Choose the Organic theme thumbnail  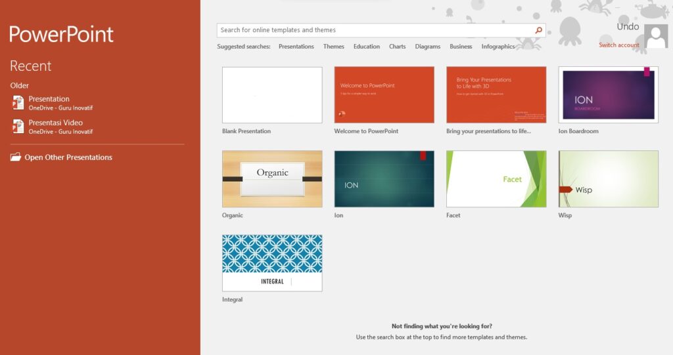pyautogui.click(x=272, y=178)
